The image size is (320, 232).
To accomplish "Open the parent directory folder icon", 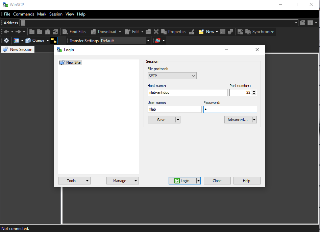I will pos(32,32).
